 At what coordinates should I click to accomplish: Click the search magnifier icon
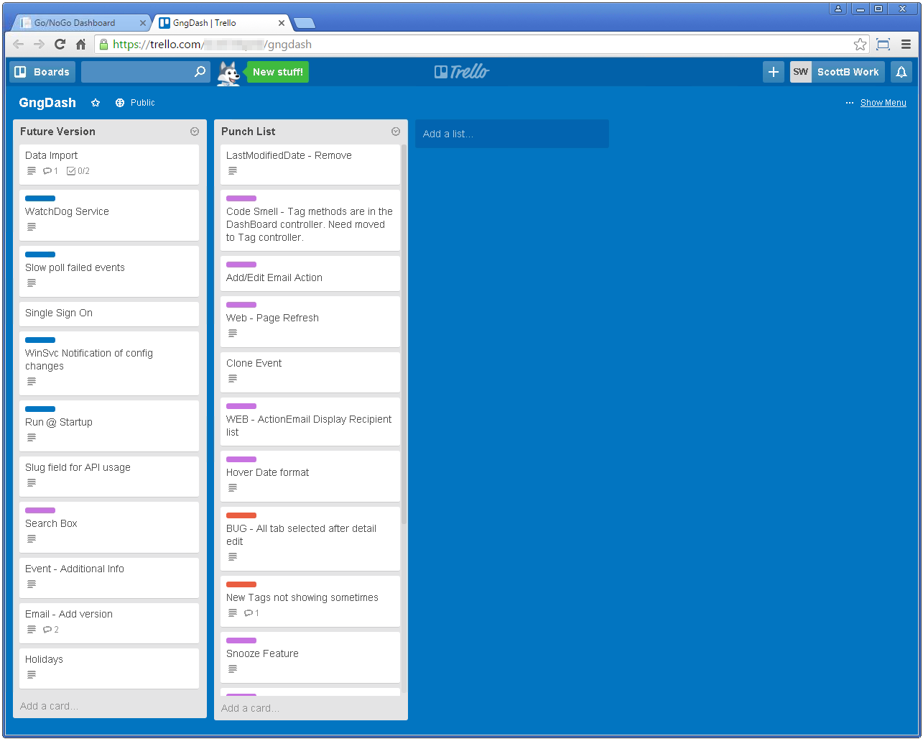[200, 72]
